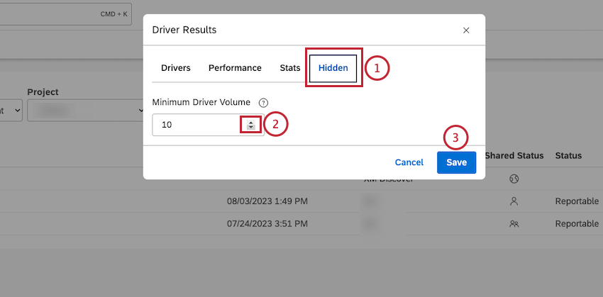Increase Minimum Driver Volume with up arrow

250,123
